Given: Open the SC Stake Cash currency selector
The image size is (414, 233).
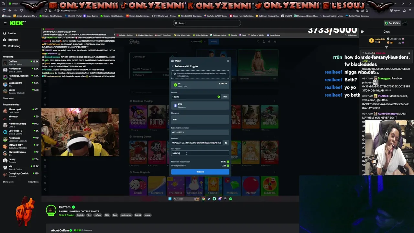Looking at the screenshot, I should (200, 85).
